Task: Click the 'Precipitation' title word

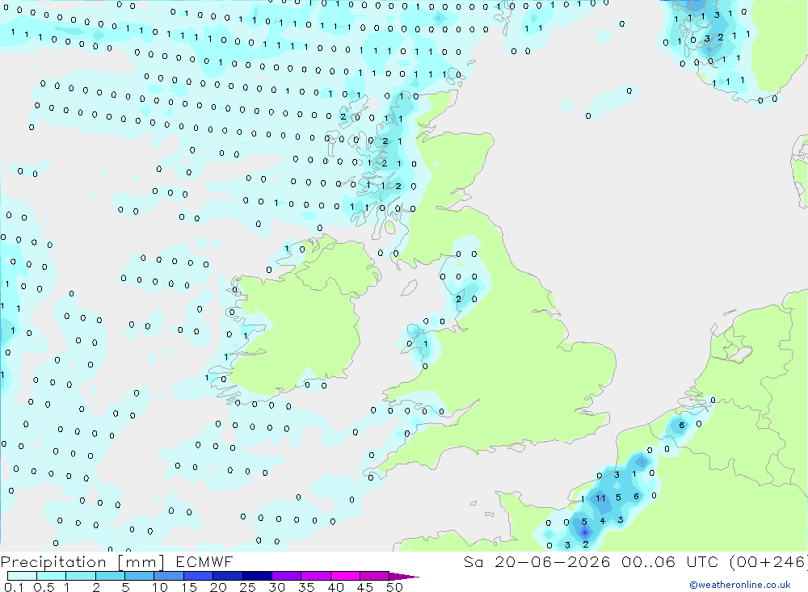Action: (x=53, y=562)
